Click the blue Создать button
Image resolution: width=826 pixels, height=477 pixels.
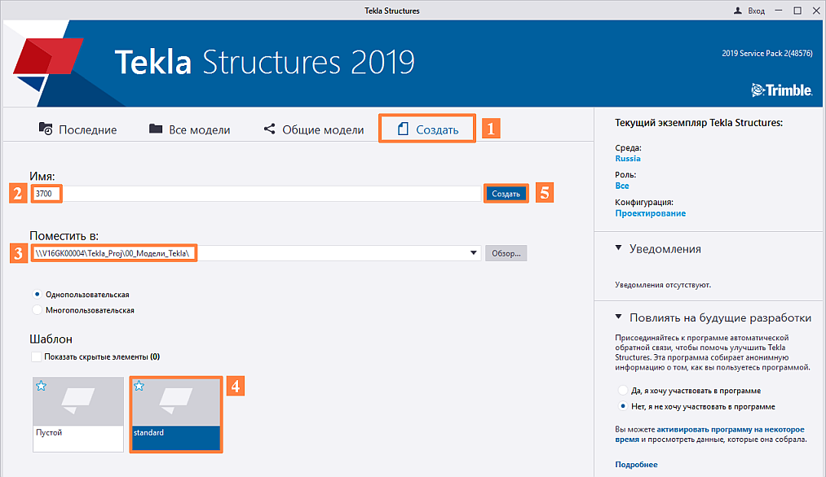click(x=506, y=194)
